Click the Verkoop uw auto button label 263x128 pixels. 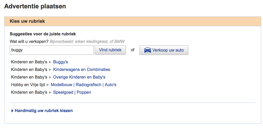tap(168, 50)
